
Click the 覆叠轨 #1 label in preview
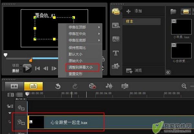pyautogui.click(x=45, y=15)
